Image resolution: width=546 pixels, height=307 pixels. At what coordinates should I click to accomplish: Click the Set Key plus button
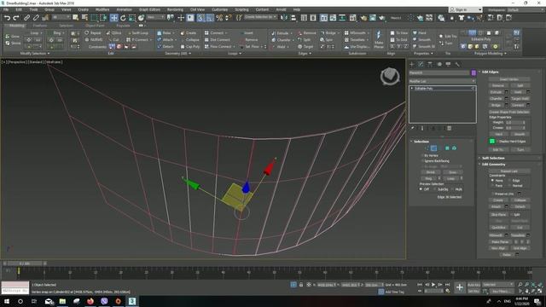coord(460,287)
